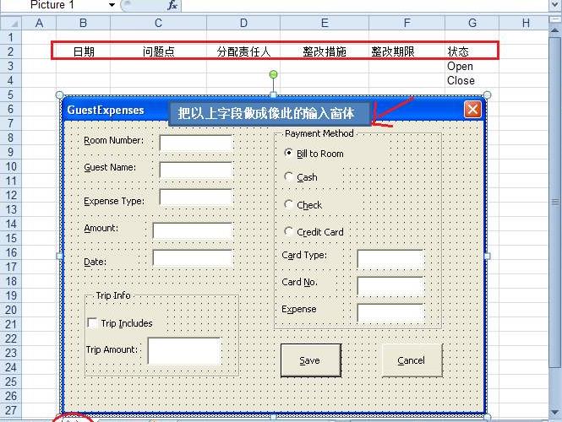Viewport: 562px width, 422px height.
Task: Click the fx Insert Function icon
Action: pyautogui.click(x=172, y=5)
